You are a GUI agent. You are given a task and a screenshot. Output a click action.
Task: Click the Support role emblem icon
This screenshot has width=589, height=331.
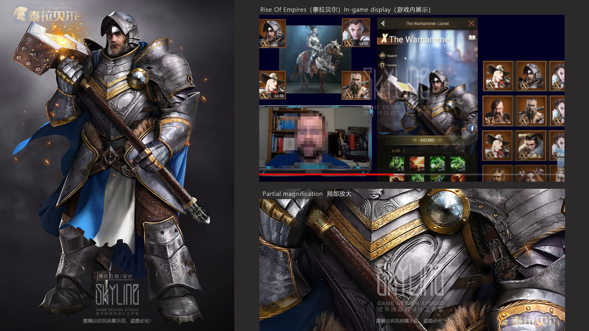point(382,55)
